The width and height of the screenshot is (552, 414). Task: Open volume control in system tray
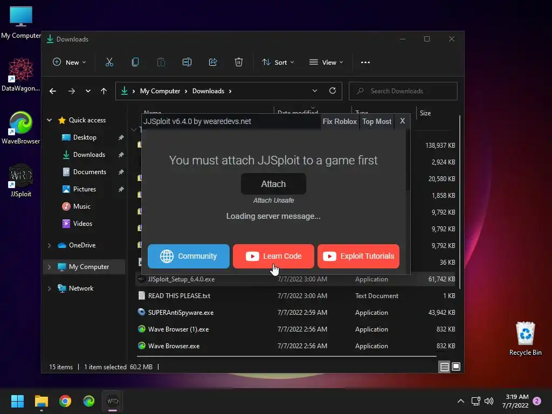pyautogui.click(x=489, y=401)
